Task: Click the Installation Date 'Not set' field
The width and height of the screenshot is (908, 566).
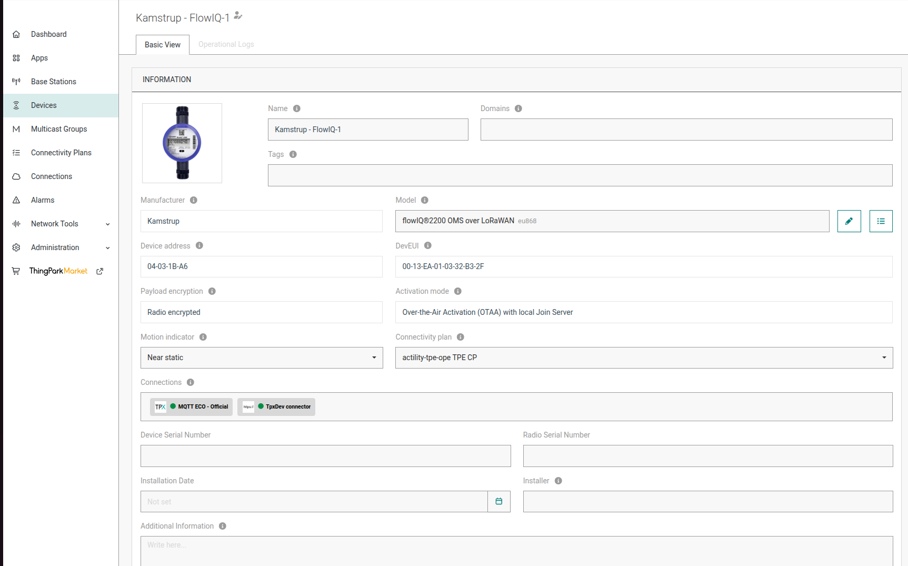Action: pyautogui.click(x=314, y=501)
